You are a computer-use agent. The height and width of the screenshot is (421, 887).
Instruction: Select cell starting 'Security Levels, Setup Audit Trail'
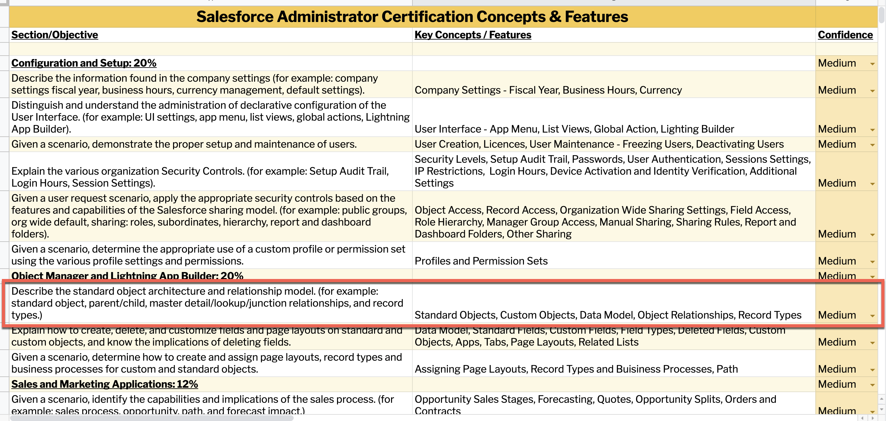[614, 171]
